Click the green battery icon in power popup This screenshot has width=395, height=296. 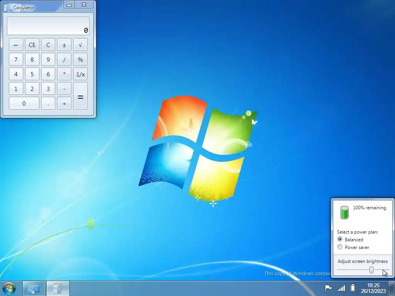pyautogui.click(x=344, y=212)
